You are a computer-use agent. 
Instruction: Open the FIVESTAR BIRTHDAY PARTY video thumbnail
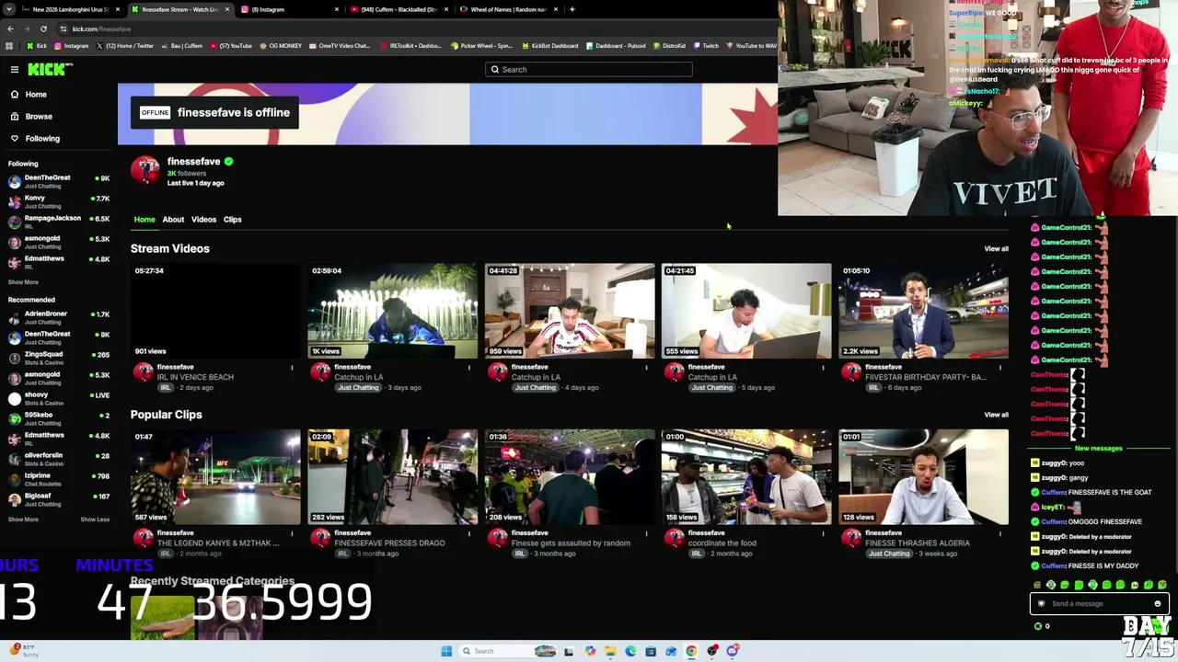[923, 311]
